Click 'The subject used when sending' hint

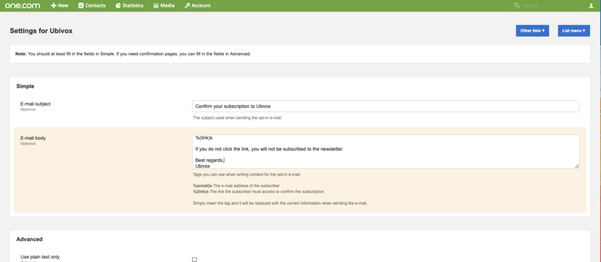(x=237, y=118)
